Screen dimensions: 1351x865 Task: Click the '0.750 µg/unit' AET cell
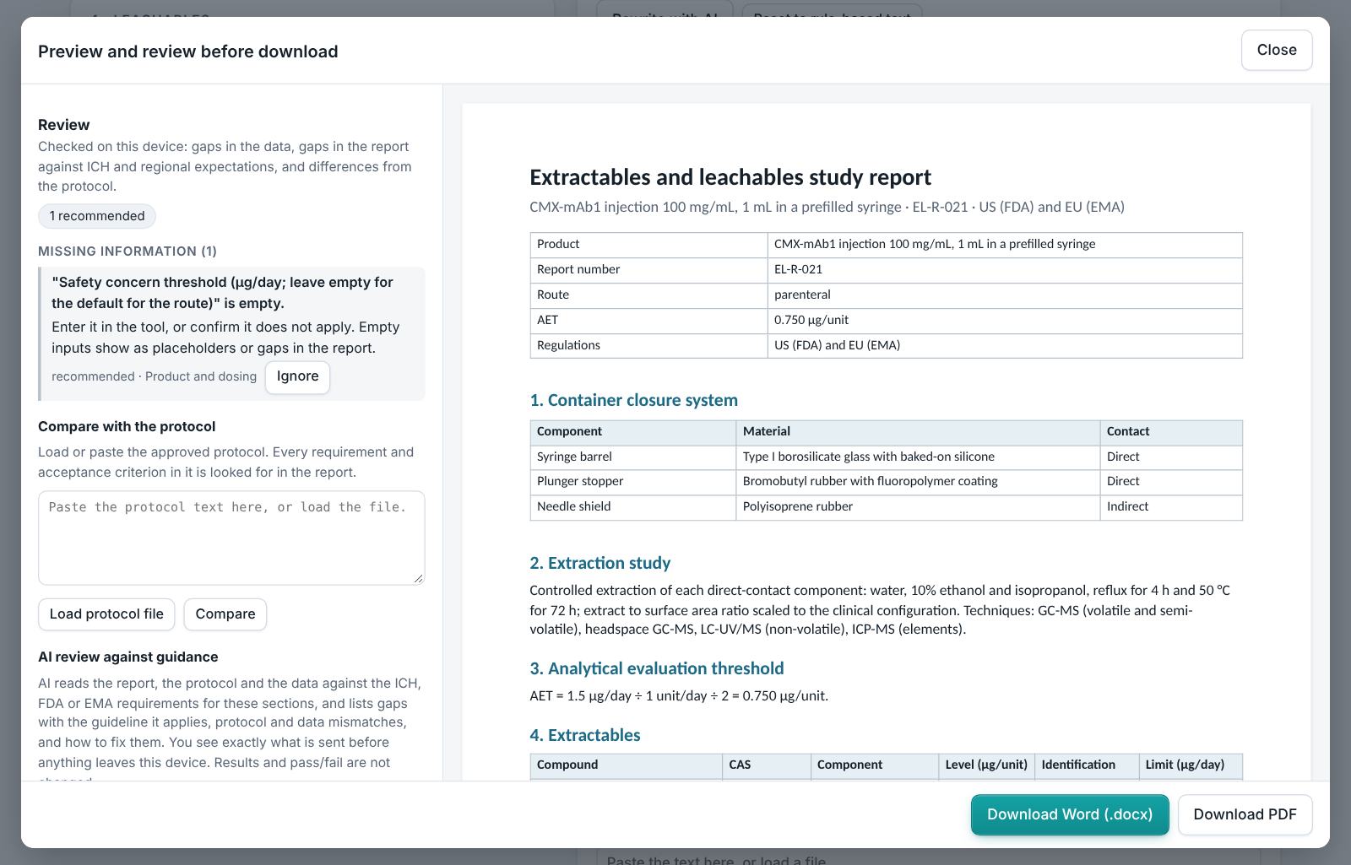click(1005, 321)
